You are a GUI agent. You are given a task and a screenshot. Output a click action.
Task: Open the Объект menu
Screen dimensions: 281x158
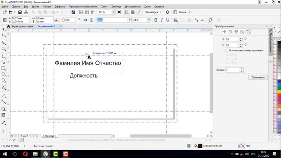click(x=47, y=7)
